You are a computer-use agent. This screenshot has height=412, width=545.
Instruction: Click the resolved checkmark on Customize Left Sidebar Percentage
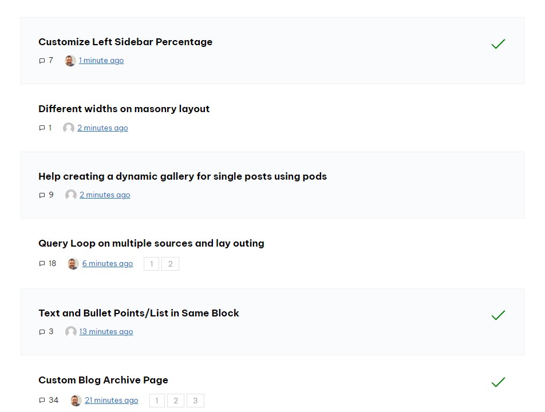click(x=498, y=43)
